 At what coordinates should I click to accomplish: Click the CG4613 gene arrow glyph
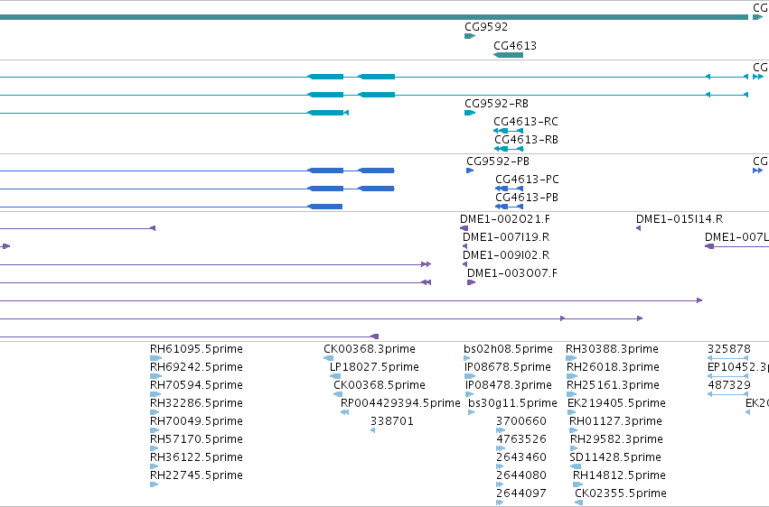click(x=508, y=55)
